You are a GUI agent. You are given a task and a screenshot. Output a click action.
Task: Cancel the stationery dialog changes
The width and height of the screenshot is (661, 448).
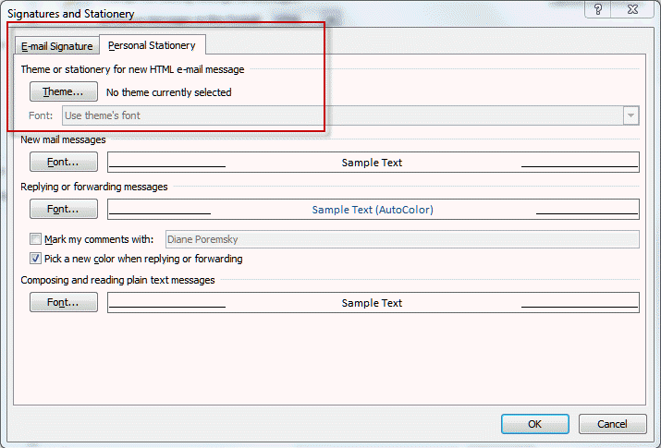[612, 424]
